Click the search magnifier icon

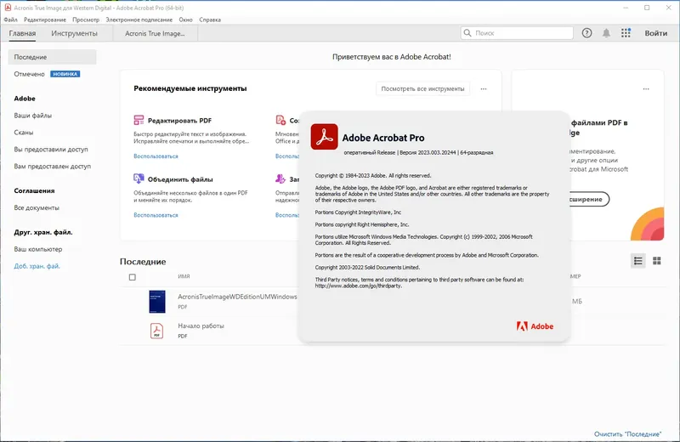pyautogui.click(x=467, y=33)
